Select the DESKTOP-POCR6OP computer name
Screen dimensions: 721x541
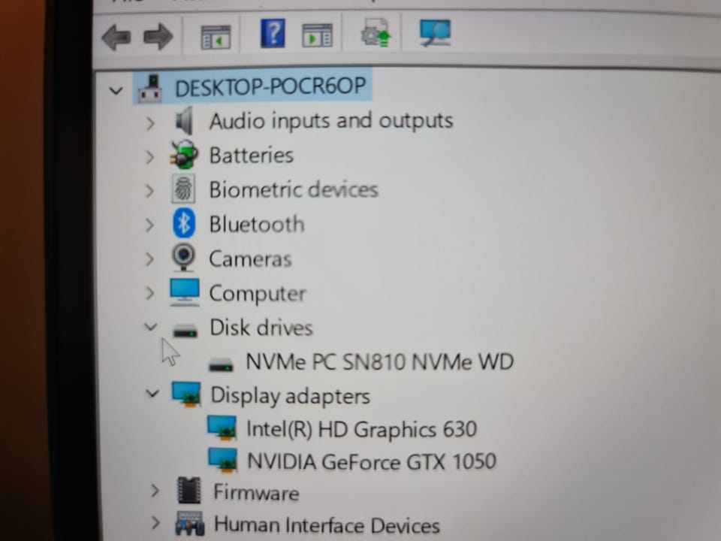[x=270, y=86]
